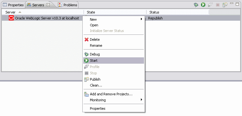Choose Publish from the context menu
Screen dimensions: 242x116
coord(114,79)
